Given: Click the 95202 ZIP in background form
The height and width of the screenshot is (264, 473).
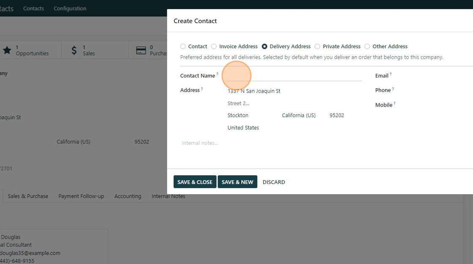Looking at the screenshot, I should [x=142, y=142].
